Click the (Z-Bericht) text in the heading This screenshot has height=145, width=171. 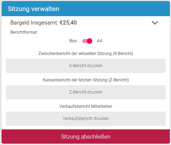[x=118, y=80]
